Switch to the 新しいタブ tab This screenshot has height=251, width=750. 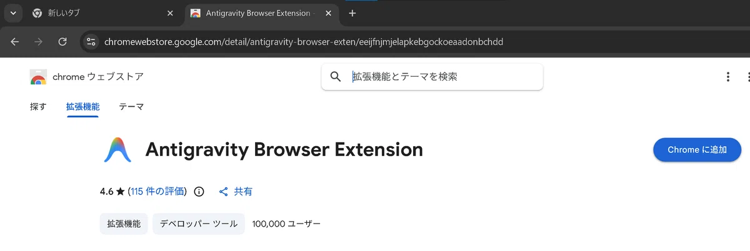click(x=103, y=13)
